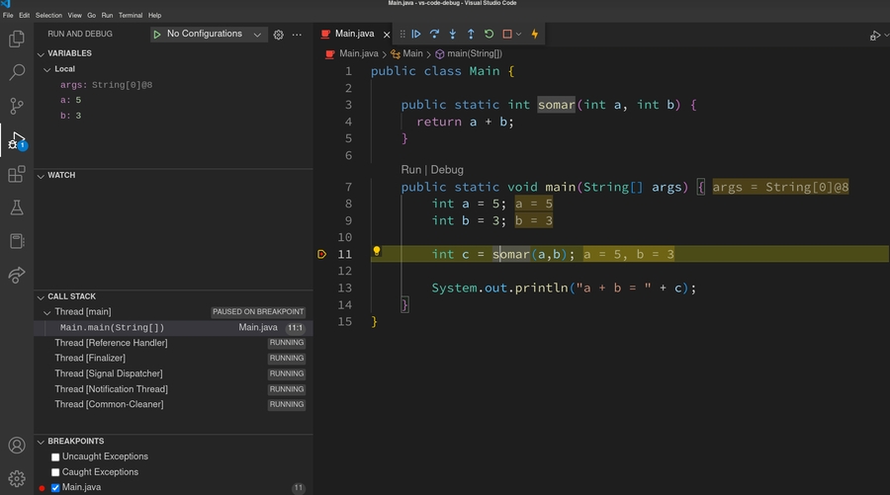Collapse the Local variables scope
This screenshot has width=890, height=495.
pyautogui.click(x=46, y=69)
